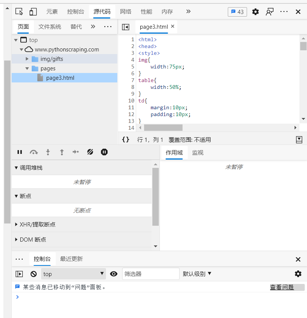Select the 页面 navigator tab

[x=23, y=27]
